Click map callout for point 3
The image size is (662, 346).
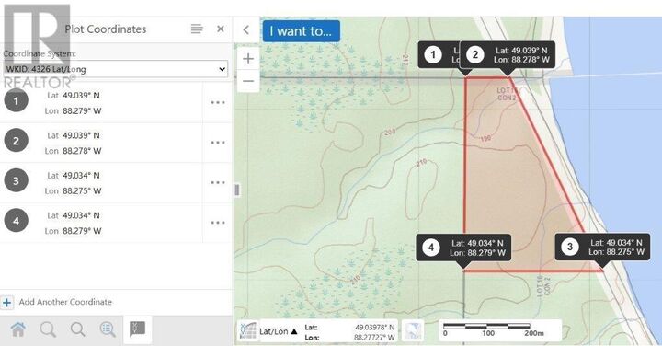pos(602,248)
